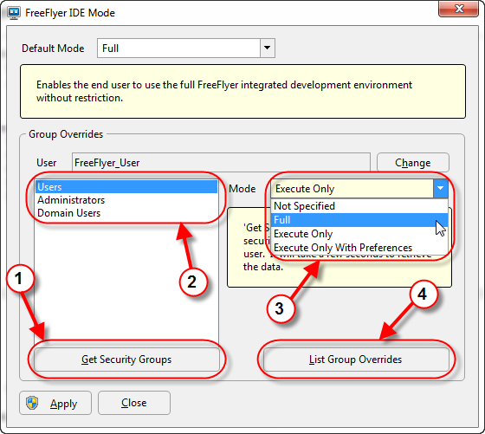This screenshot has width=485, height=434.
Task: Click the FreeFlyer window title bar icon
Action: [x=13, y=13]
